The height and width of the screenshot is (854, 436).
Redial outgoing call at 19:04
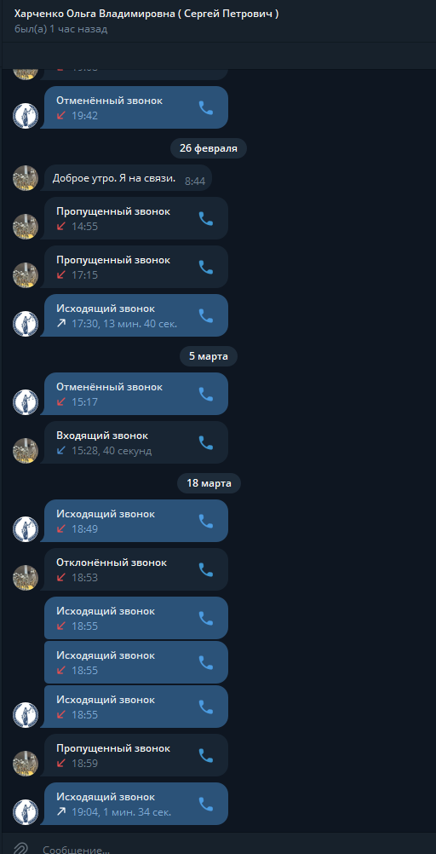pyautogui.click(x=206, y=805)
